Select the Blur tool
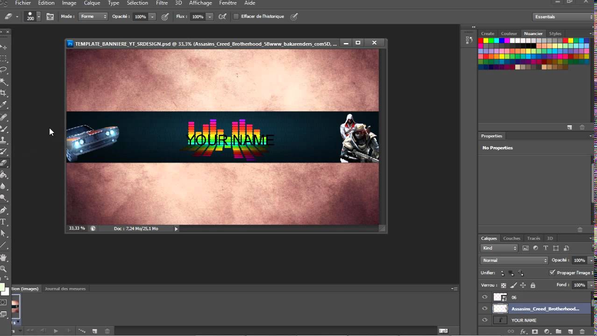This screenshot has height=336, width=597. click(3, 187)
